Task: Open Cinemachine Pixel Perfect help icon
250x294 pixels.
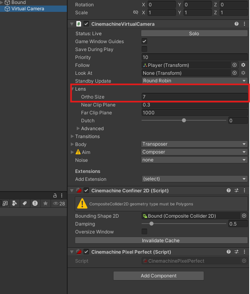Action: click(x=229, y=252)
